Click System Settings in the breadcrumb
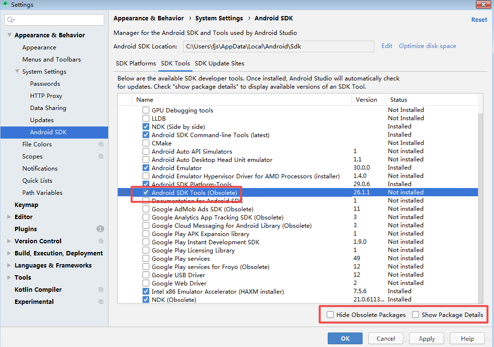The height and width of the screenshot is (347, 494). click(219, 18)
